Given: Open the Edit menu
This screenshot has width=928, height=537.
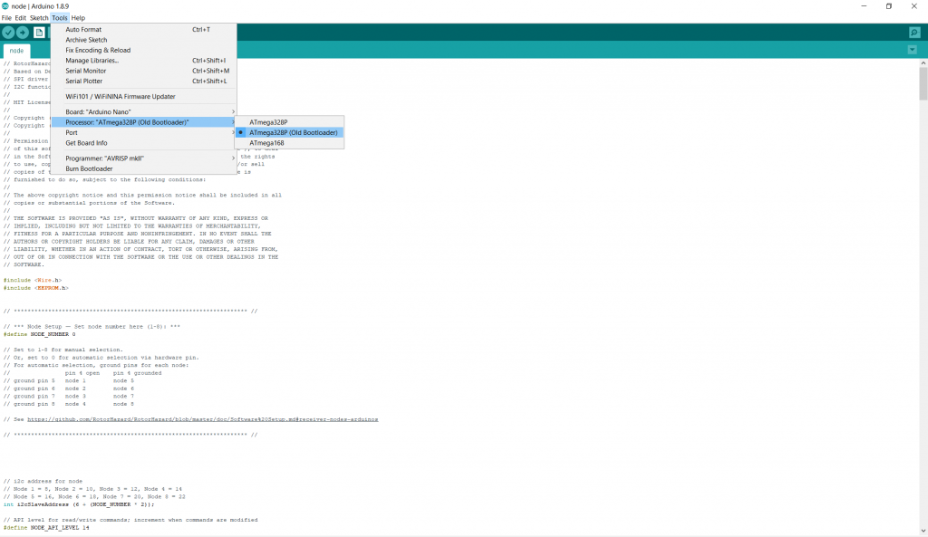Looking at the screenshot, I should [x=20, y=18].
